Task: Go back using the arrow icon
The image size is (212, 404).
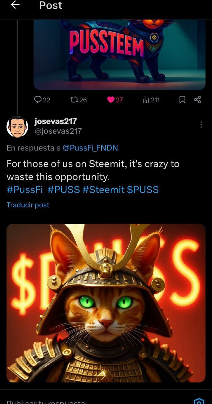Action: click(15, 5)
